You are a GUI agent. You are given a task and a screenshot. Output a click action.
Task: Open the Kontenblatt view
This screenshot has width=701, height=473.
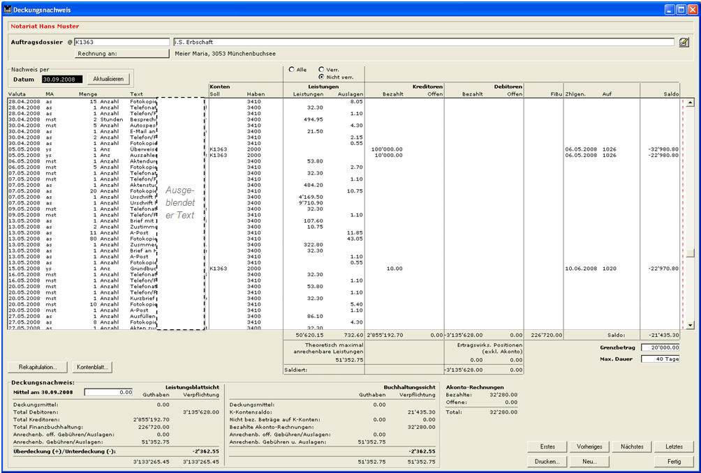[x=91, y=366]
